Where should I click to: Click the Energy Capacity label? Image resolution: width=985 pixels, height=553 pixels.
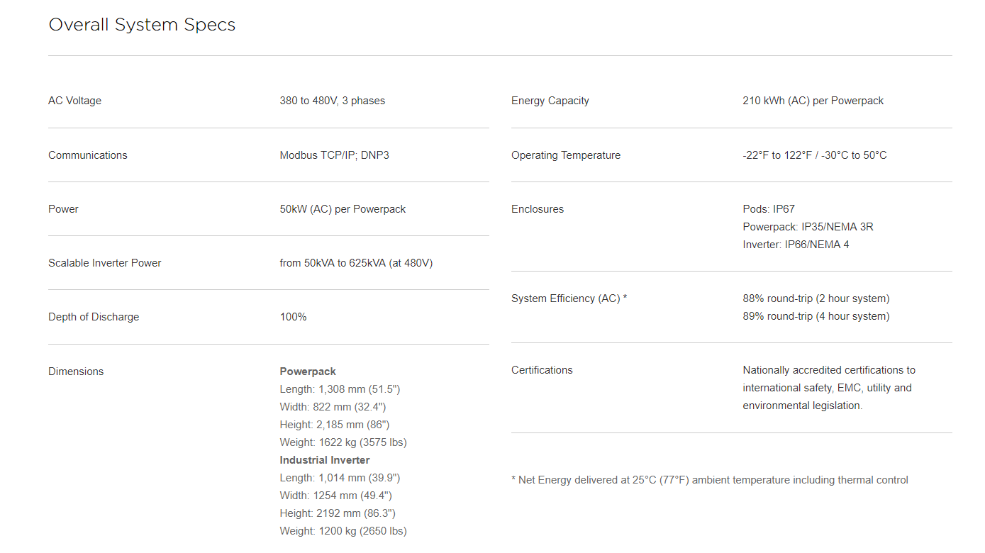tap(550, 101)
